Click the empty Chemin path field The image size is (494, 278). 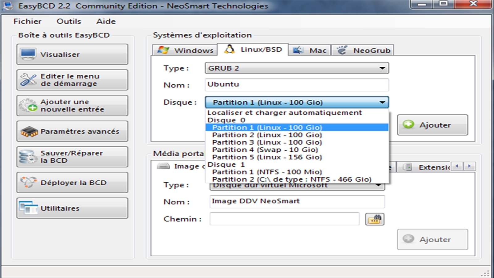click(284, 219)
